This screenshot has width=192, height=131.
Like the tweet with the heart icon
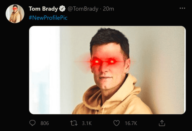pos(116,123)
